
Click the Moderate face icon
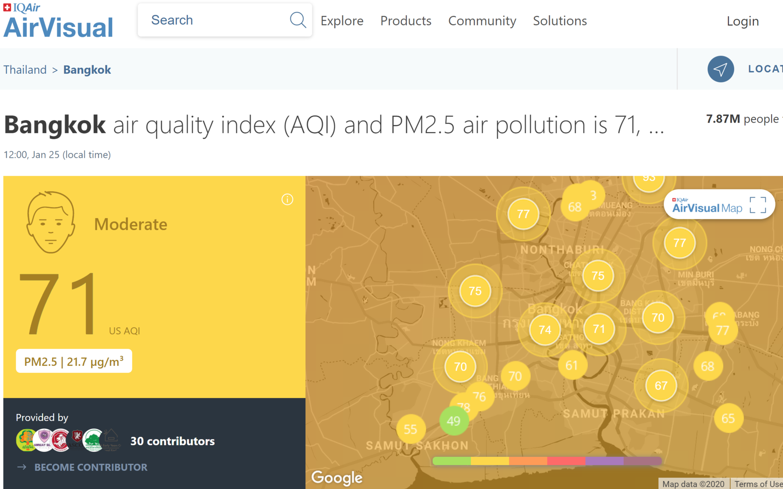[x=51, y=222]
